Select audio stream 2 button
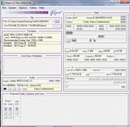 9,89
